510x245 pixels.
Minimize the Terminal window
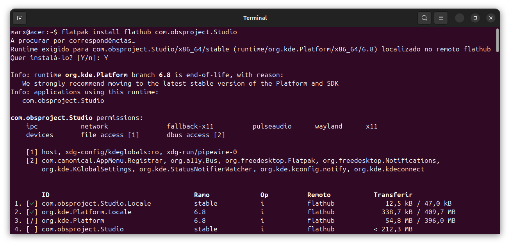pos(460,18)
